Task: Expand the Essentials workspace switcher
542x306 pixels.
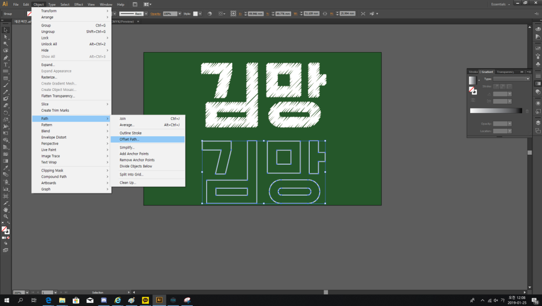Action: coord(501,4)
